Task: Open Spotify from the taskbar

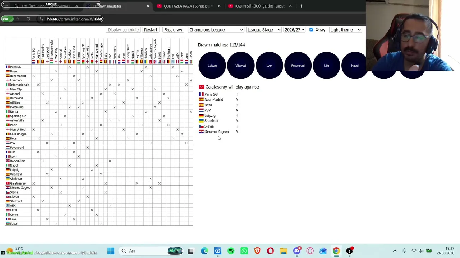Action: click(x=231, y=251)
